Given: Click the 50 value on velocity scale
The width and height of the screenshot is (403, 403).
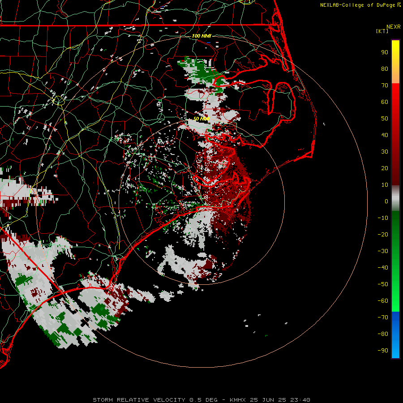Looking at the screenshot, I should pos(385,119).
